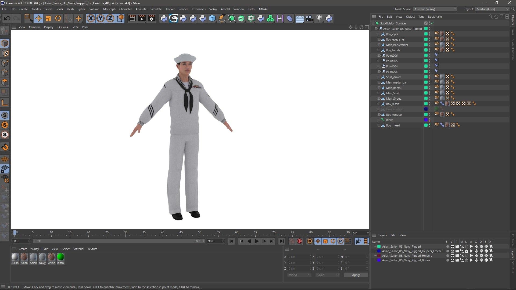Click the coordinate system icon
Viewport: 516px width, 290px height.
120,18
